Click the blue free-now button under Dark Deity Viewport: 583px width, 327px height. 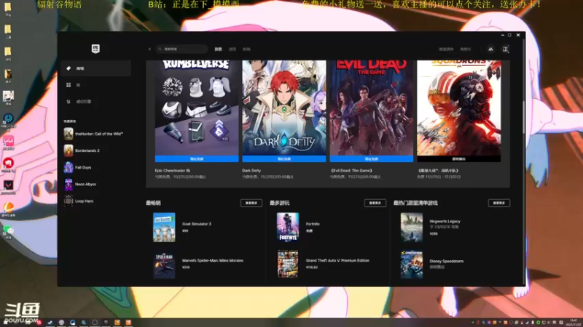pyautogui.click(x=284, y=158)
